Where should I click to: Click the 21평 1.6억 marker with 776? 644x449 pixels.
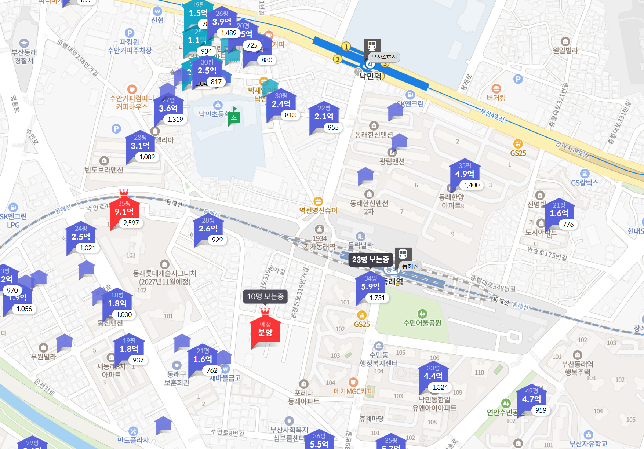click(x=559, y=213)
